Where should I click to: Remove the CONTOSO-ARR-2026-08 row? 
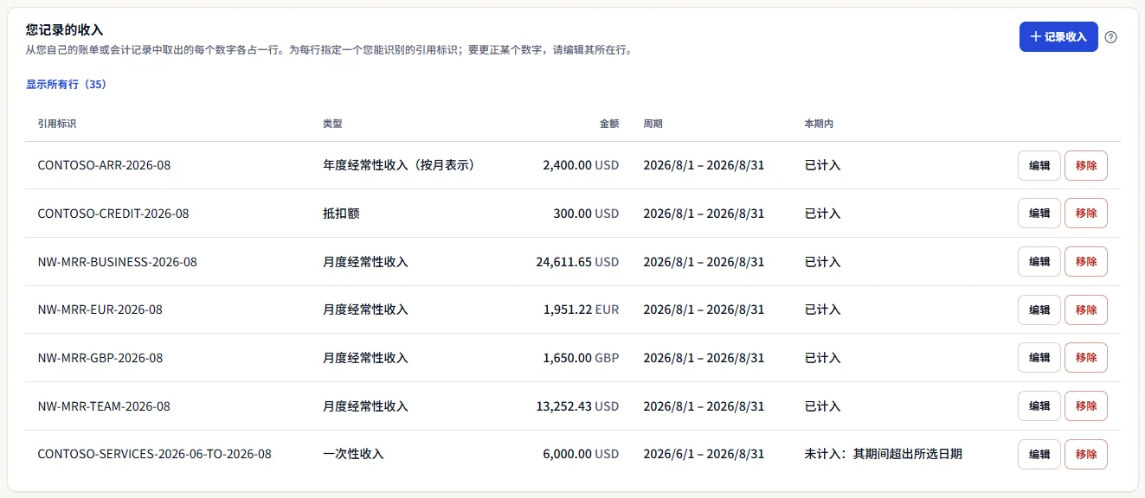[1086, 165]
